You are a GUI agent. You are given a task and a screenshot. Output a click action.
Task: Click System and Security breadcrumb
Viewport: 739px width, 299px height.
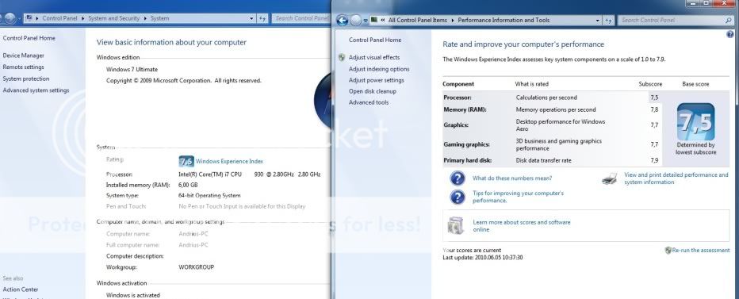[x=113, y=18]
